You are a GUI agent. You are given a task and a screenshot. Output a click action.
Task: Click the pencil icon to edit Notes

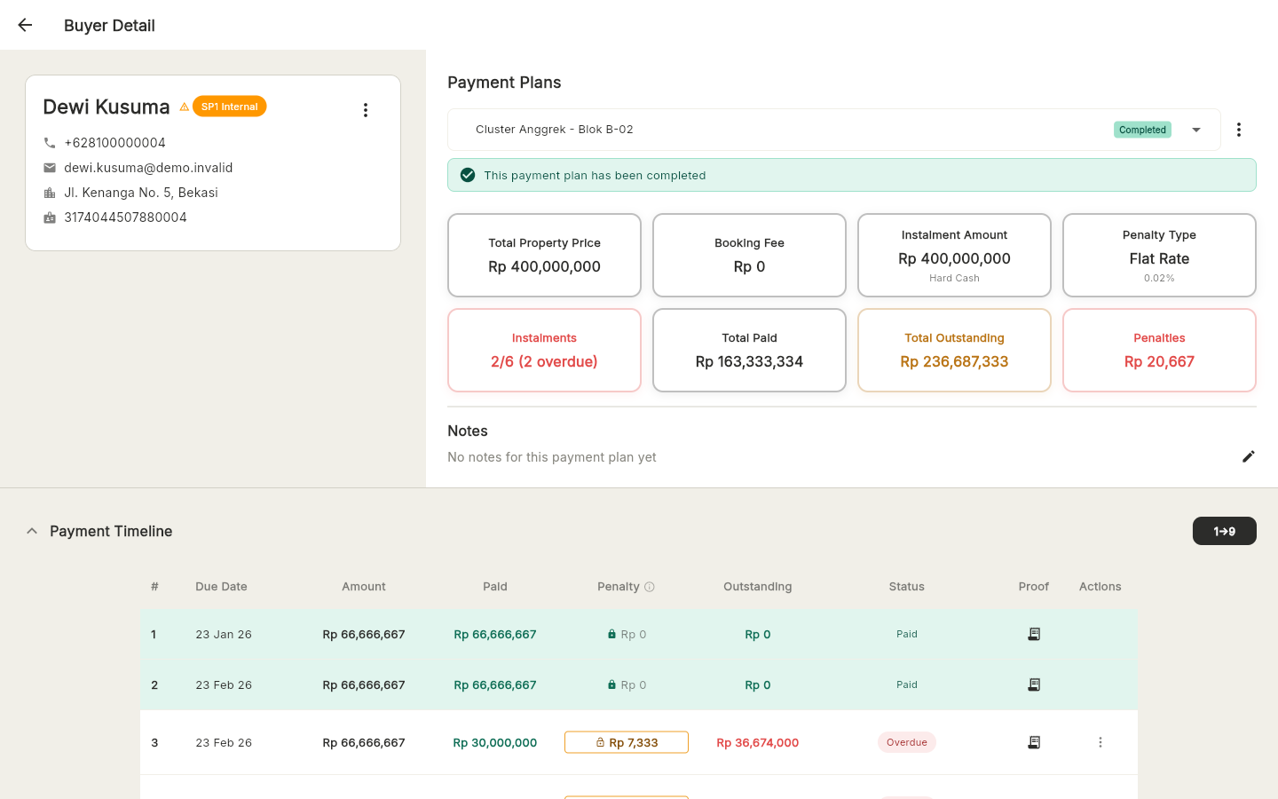(x=1249, y=456)
